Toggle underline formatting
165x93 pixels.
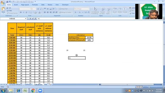(x=26, y=12)
